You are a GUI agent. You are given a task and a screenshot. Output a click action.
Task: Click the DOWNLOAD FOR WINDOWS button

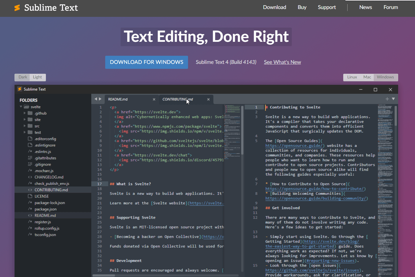pyautogui.click(x=146, y=62)
